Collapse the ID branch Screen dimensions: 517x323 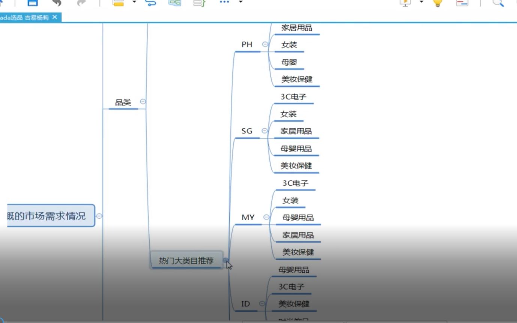tap(262, 303)
